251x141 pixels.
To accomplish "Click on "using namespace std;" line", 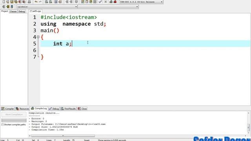I will pyautogui.click(x=73, y=24).
